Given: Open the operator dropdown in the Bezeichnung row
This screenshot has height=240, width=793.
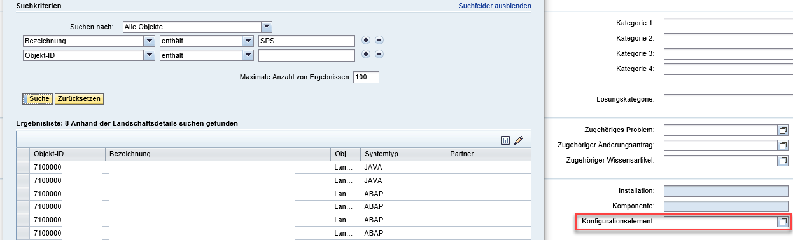Looking at the screenshot, I should pos(249,41).
